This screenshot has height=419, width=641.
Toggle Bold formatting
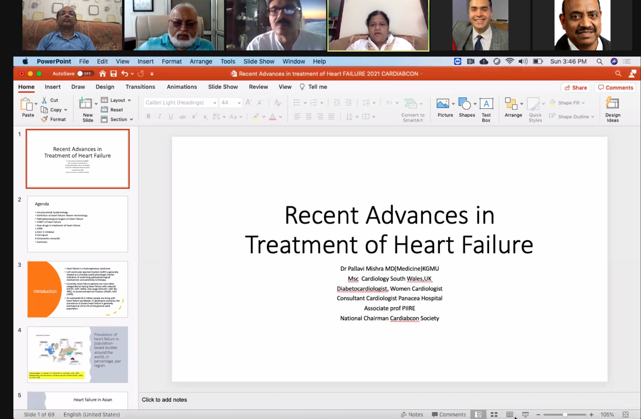point(148,117)
